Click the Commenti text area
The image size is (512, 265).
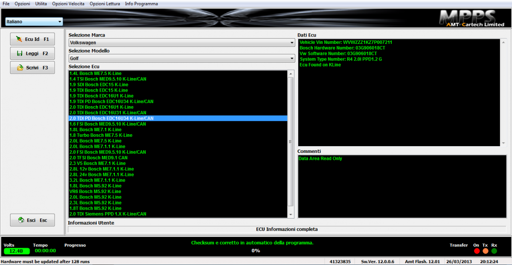coord(402,186)
